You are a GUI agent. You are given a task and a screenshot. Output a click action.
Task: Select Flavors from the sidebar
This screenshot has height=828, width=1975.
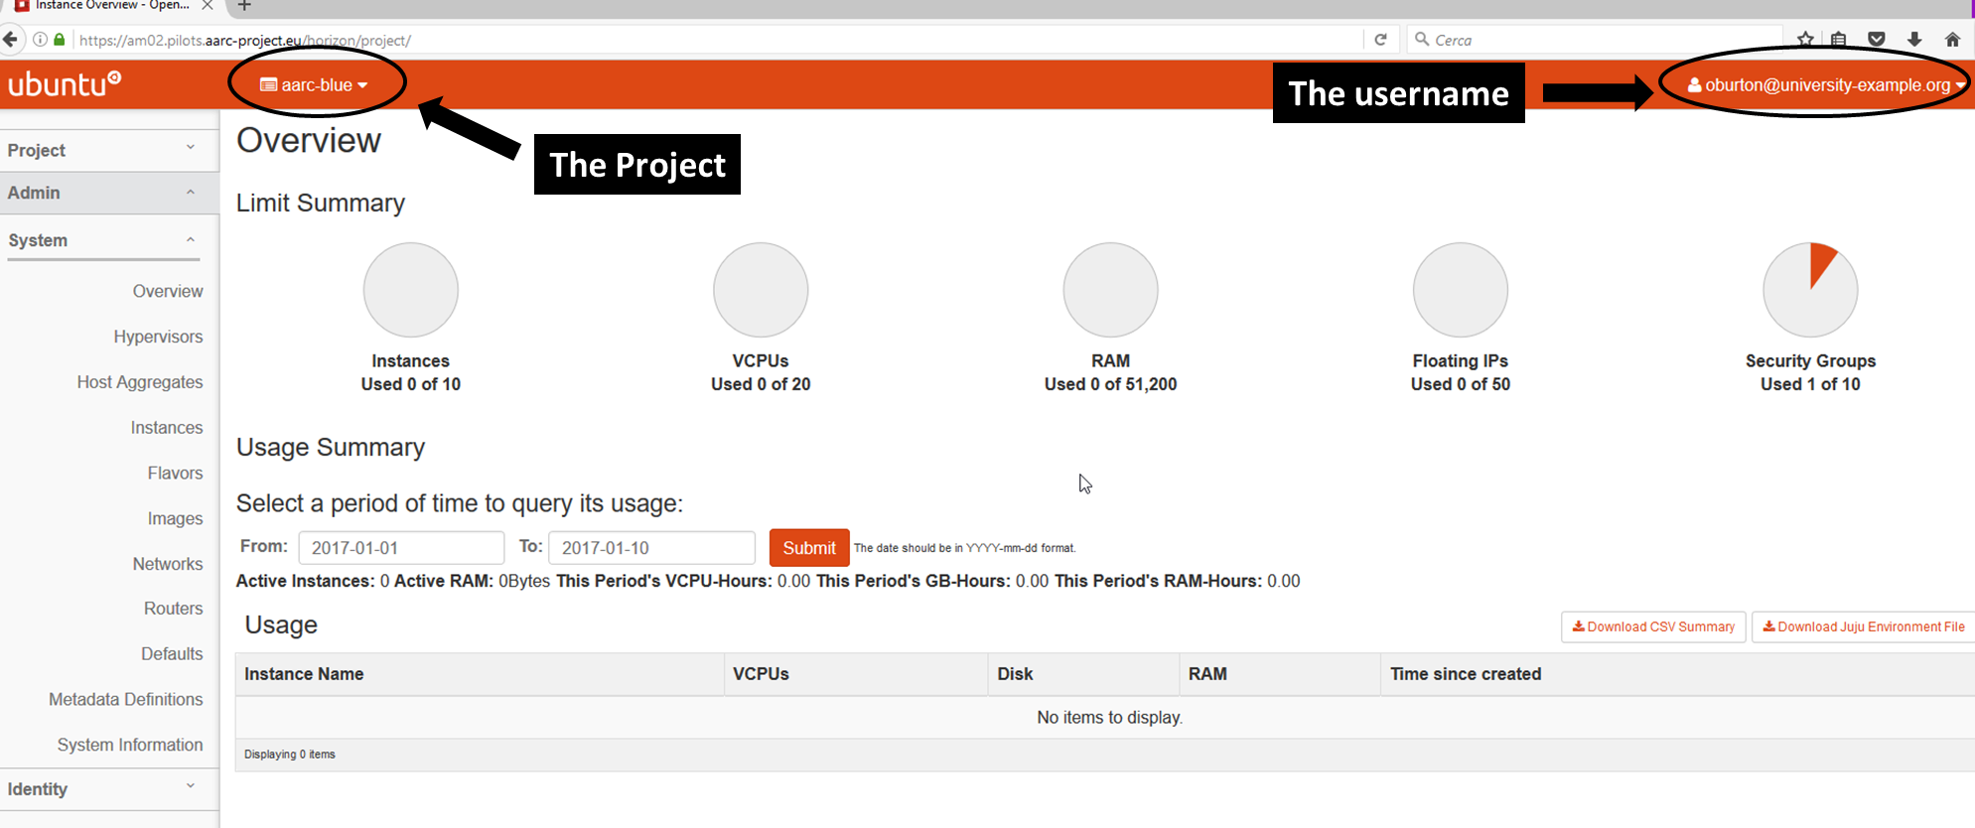tap(175, 474)
